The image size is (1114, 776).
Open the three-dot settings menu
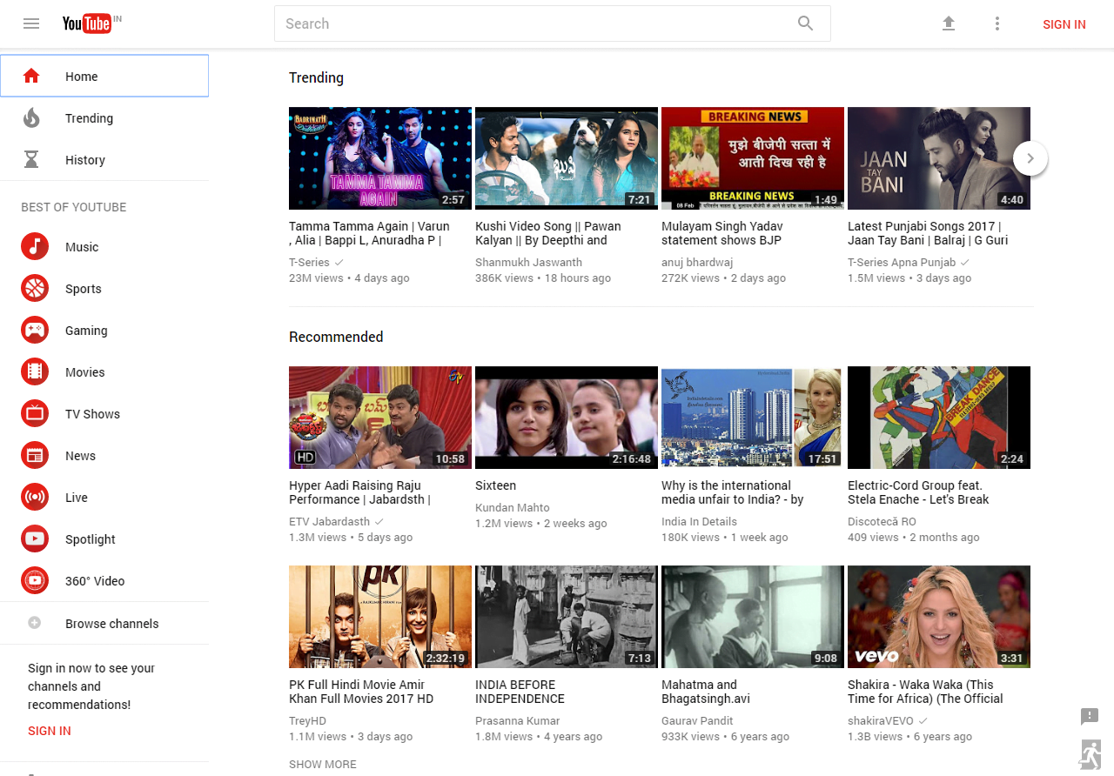[997, 23]
